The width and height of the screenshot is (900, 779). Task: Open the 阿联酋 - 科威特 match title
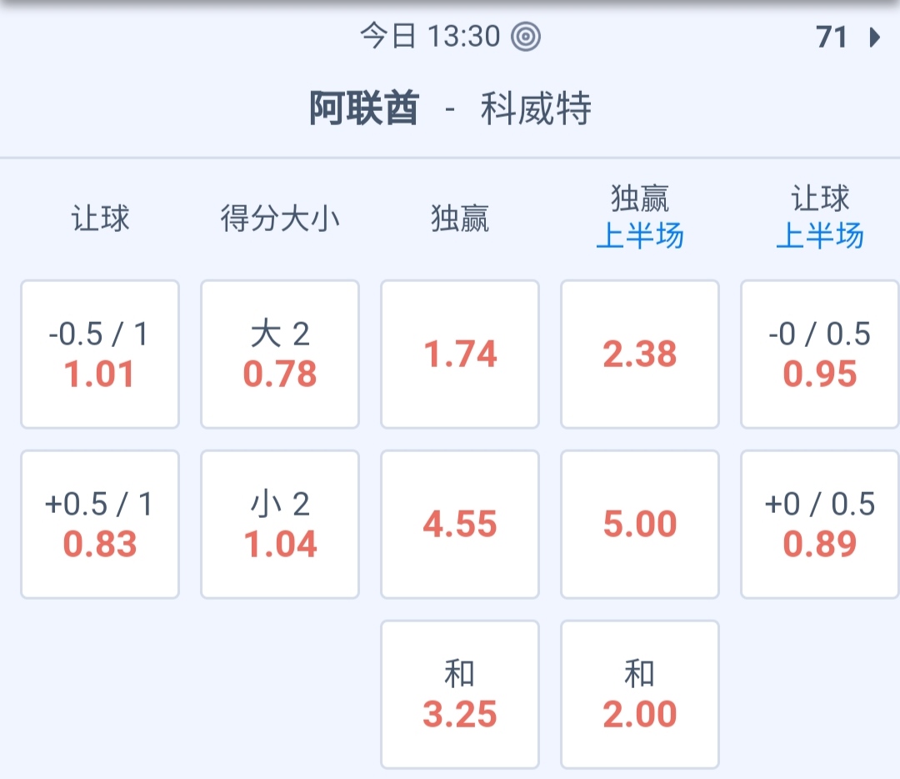[450, 109]
